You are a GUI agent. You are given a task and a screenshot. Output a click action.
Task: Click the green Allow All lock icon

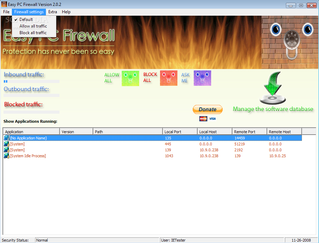tap(130, 78)
